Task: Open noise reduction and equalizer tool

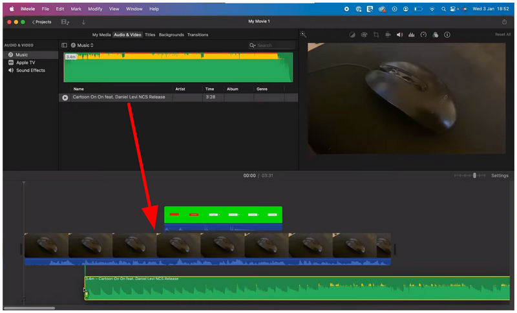Action: pos(412,35)
